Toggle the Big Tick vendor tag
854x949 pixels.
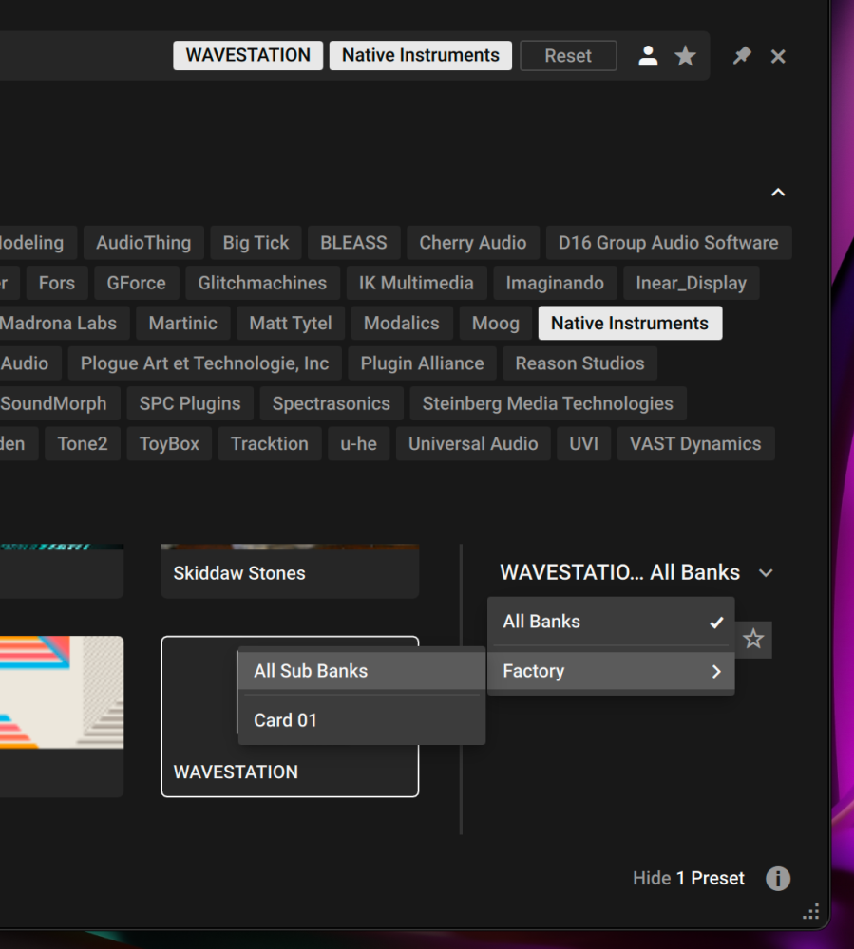tap(256, 243)
